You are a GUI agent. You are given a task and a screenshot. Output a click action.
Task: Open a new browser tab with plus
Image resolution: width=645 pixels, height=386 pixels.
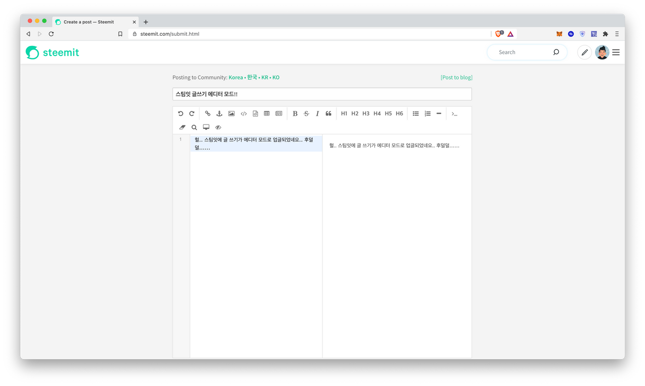point(146,22)
